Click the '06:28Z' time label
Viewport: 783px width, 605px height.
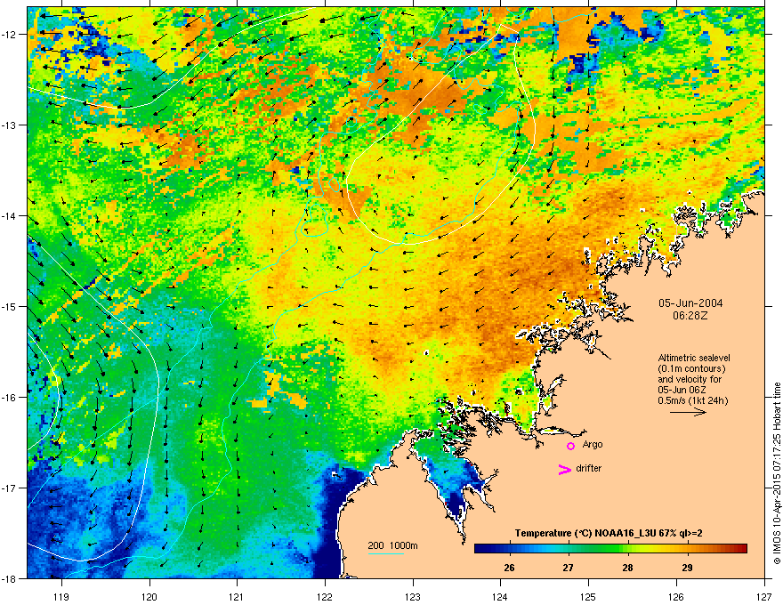point(690,316)
